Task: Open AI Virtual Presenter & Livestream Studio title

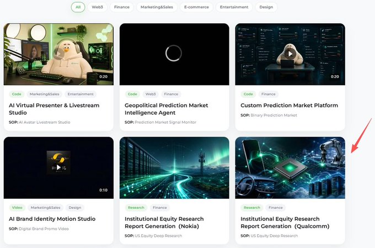Action: click(x=54, y=109)
